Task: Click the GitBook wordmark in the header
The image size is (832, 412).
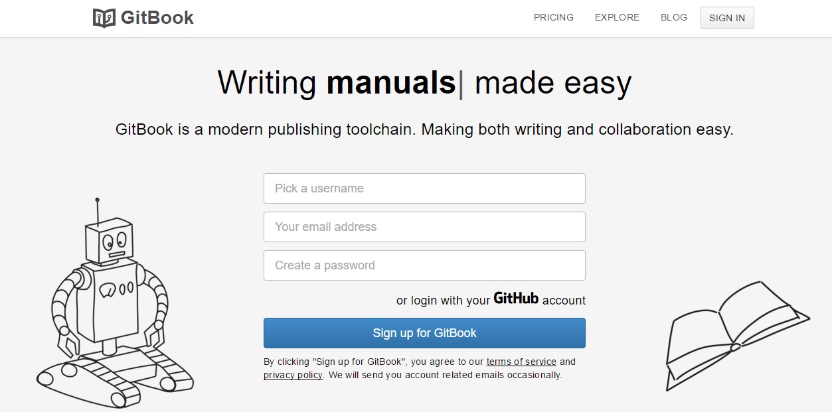Action: [157, 18]
